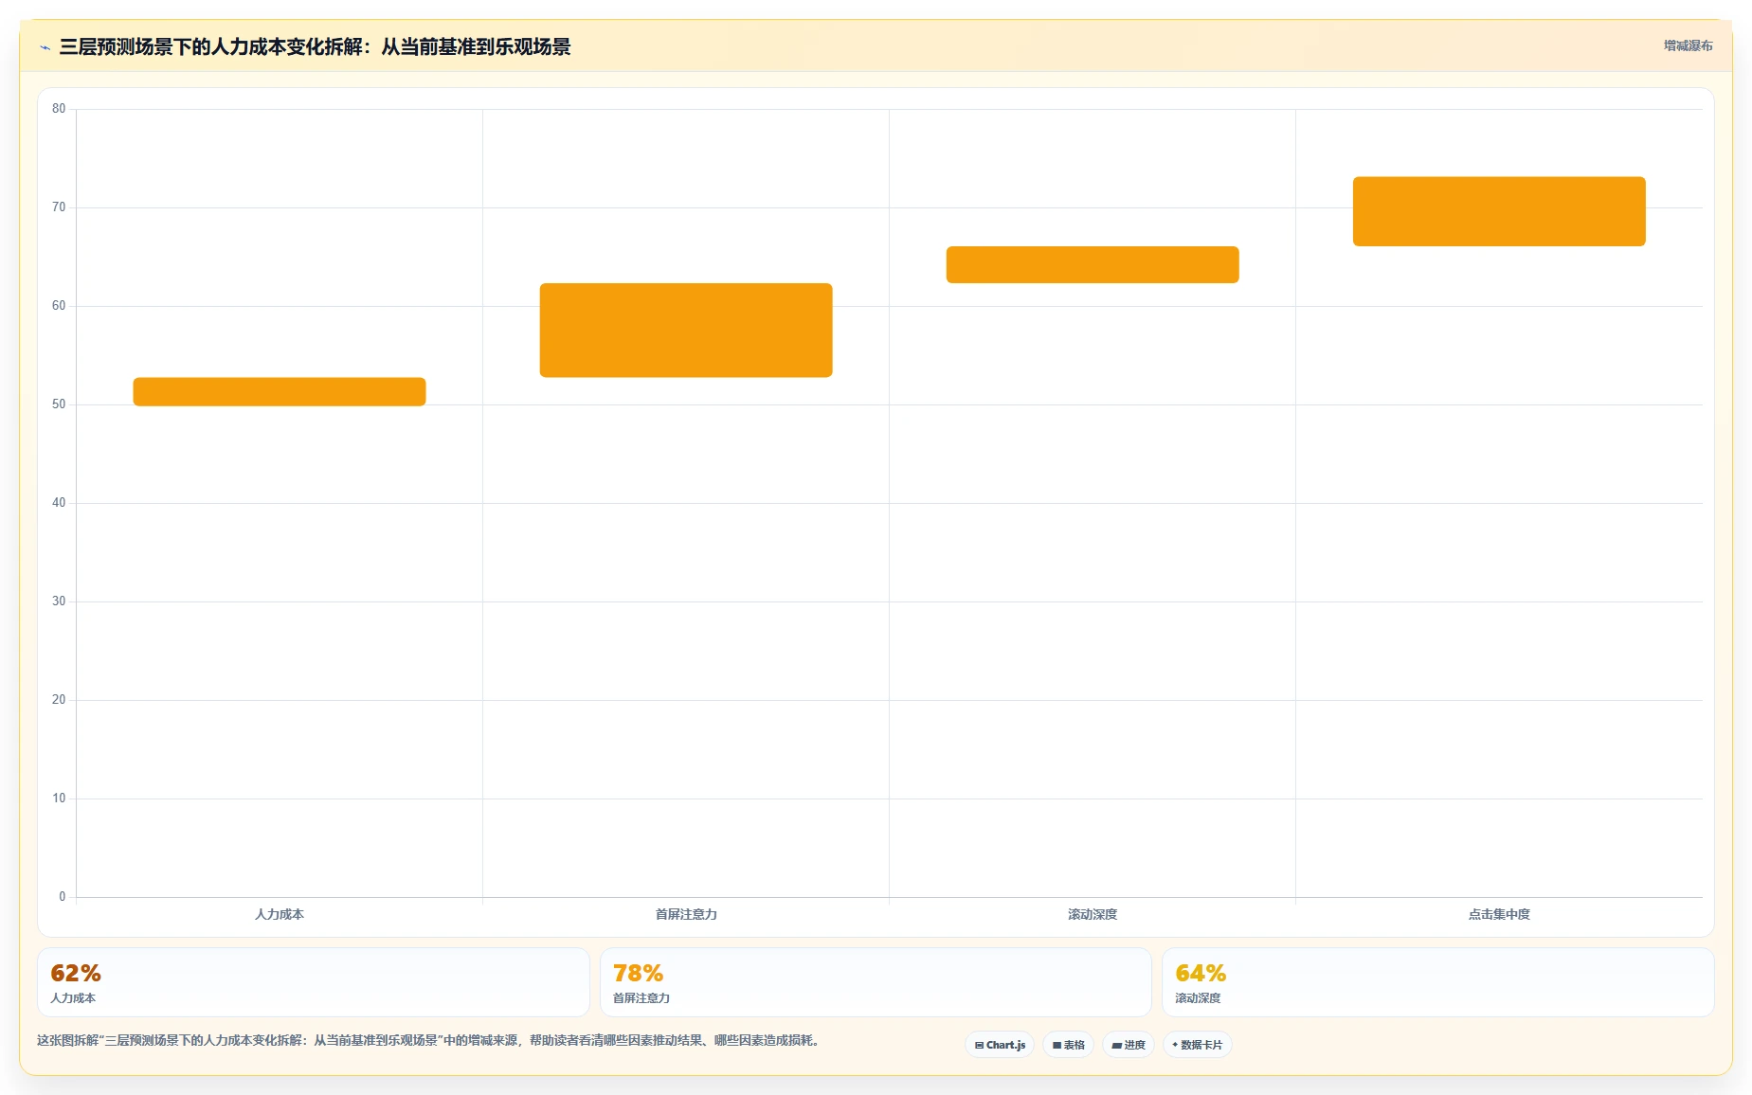Select the 点击集中度 waterfall bar

1499,211
